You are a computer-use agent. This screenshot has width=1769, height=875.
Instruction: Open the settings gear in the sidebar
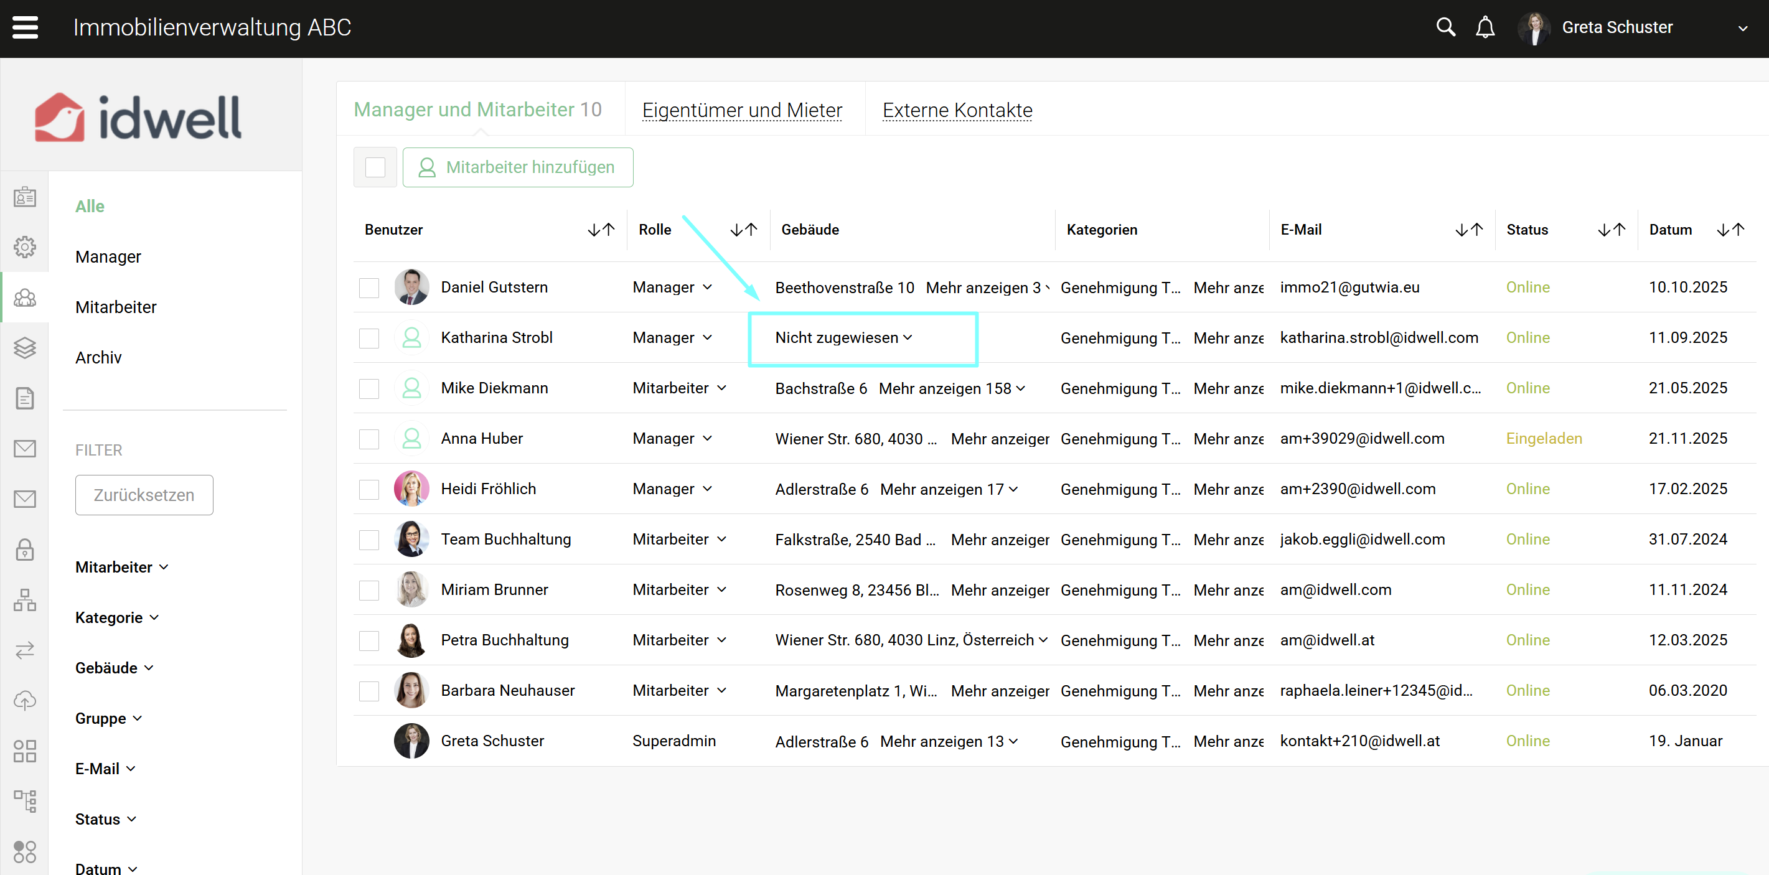[x=25, y=247]
